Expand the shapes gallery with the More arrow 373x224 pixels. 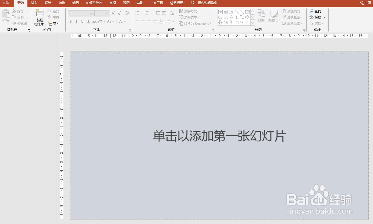[x=253, y=23]
